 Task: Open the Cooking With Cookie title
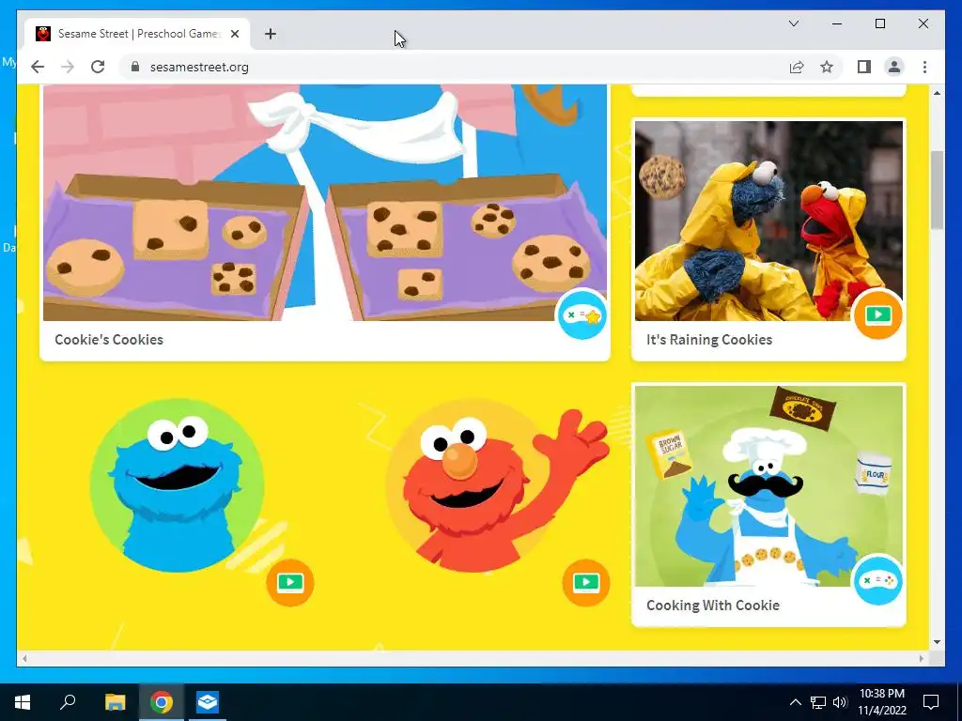click(713, 606)
